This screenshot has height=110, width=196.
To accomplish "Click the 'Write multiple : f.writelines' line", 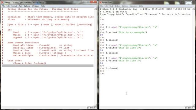I will [53, 56].
